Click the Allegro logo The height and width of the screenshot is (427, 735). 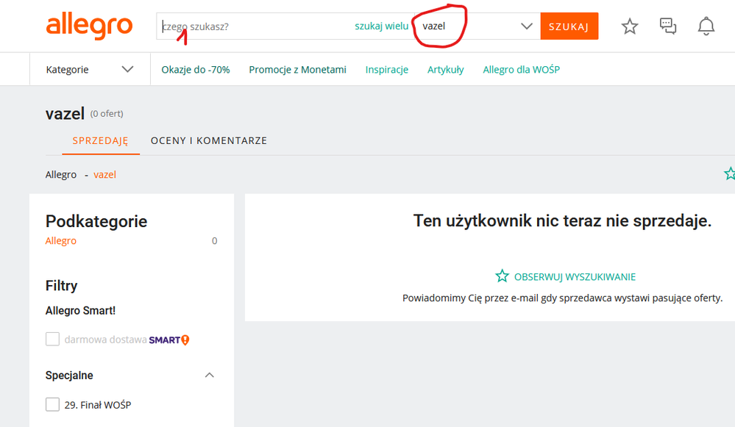90,26
